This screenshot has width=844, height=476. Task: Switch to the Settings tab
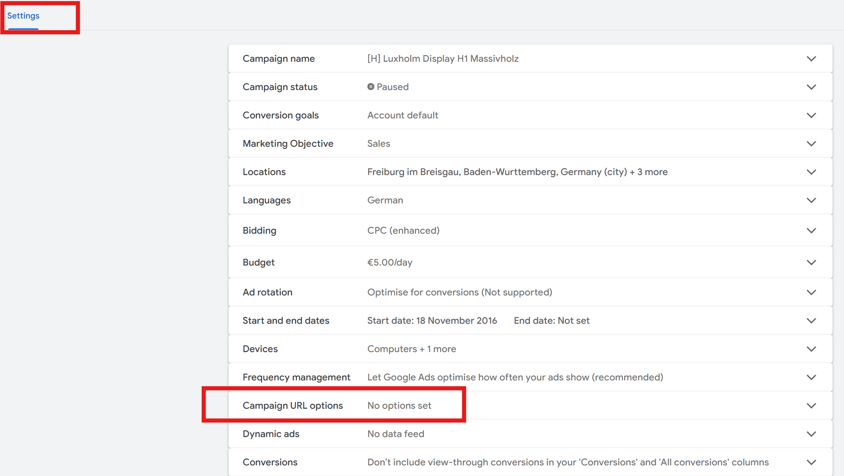[x=23, y=16]
